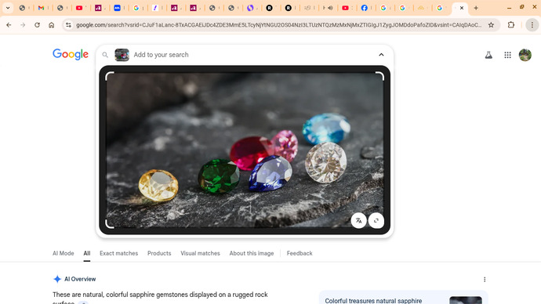Viewport: 541px width, 304px height.
Task: Select the All results tab
Action: pyautogui.click(x=87, y=253)
